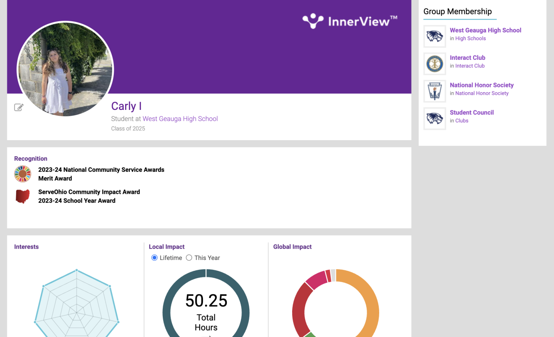The width and height of the screenshot is (554, 337).
Task: Click the Recognition section heading
Action: (x=31, y=159)
